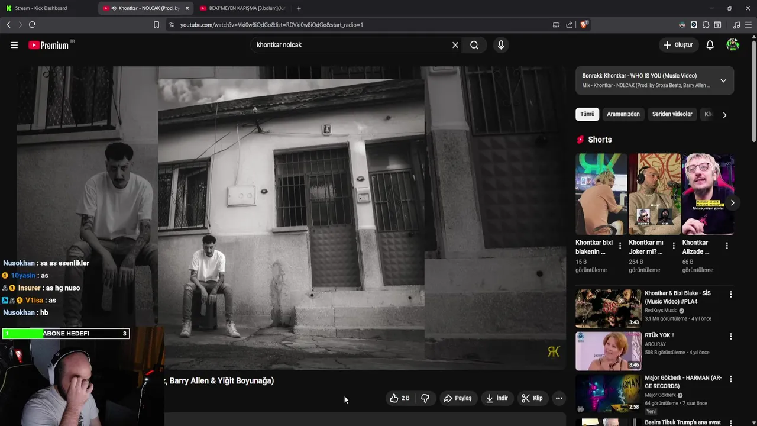
Task: Bookmark this page in address bar
Action: [156, 25]
